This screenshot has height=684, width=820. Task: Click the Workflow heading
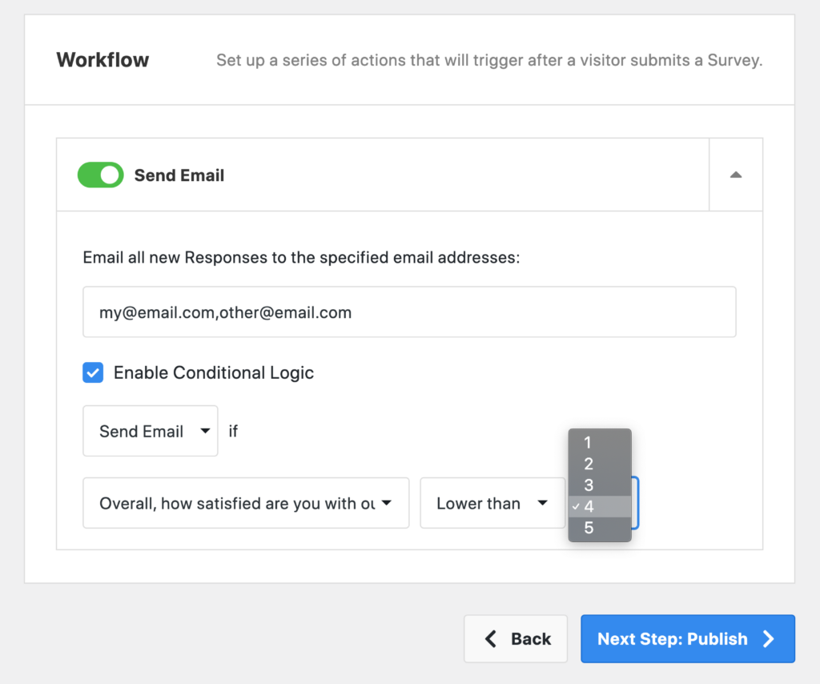point(102,59)
